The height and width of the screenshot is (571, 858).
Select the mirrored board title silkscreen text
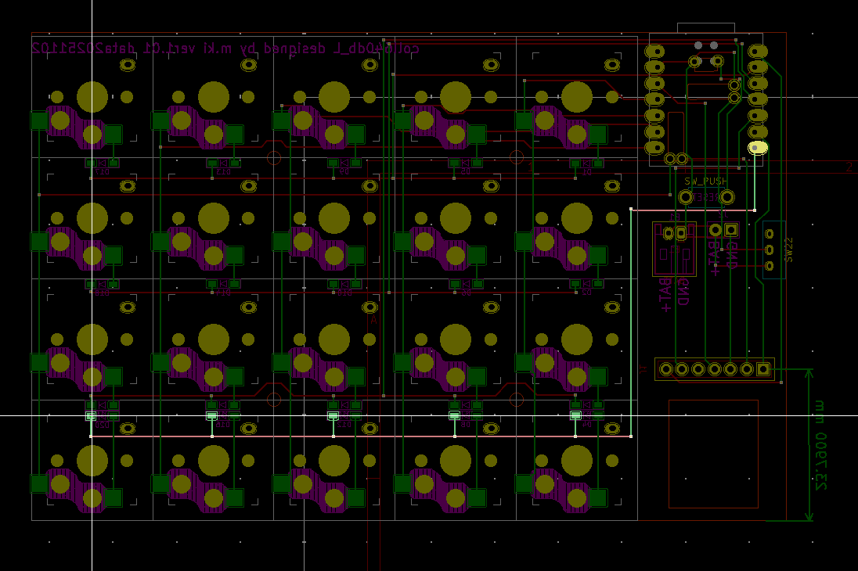click(x=225, y=48)
